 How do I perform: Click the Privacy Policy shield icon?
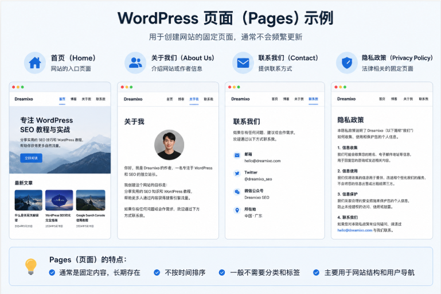click(347, 63)
